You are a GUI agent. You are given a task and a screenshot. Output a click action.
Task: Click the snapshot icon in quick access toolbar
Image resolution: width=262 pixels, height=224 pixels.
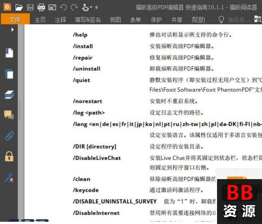click(52, 7)
